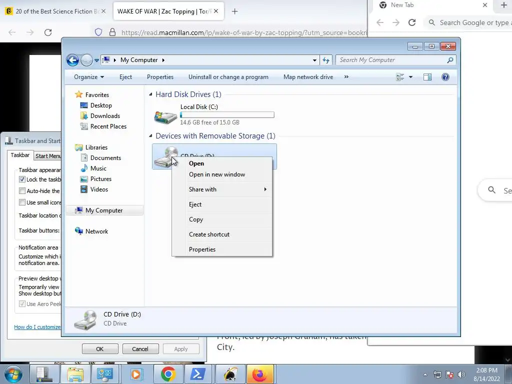The width and height of the screenshot is (512, 384).
Task: Toggle the preview pane icon
Action: click(x=427, y=77)
